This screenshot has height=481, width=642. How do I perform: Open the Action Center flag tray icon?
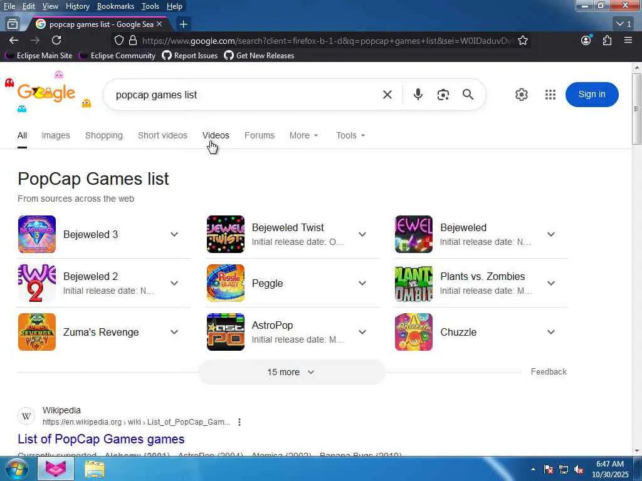[549, 470]
